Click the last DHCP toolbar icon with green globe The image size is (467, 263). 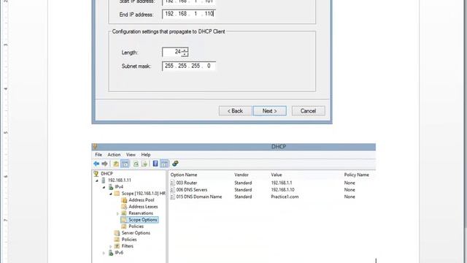click(x=175, y=164)
